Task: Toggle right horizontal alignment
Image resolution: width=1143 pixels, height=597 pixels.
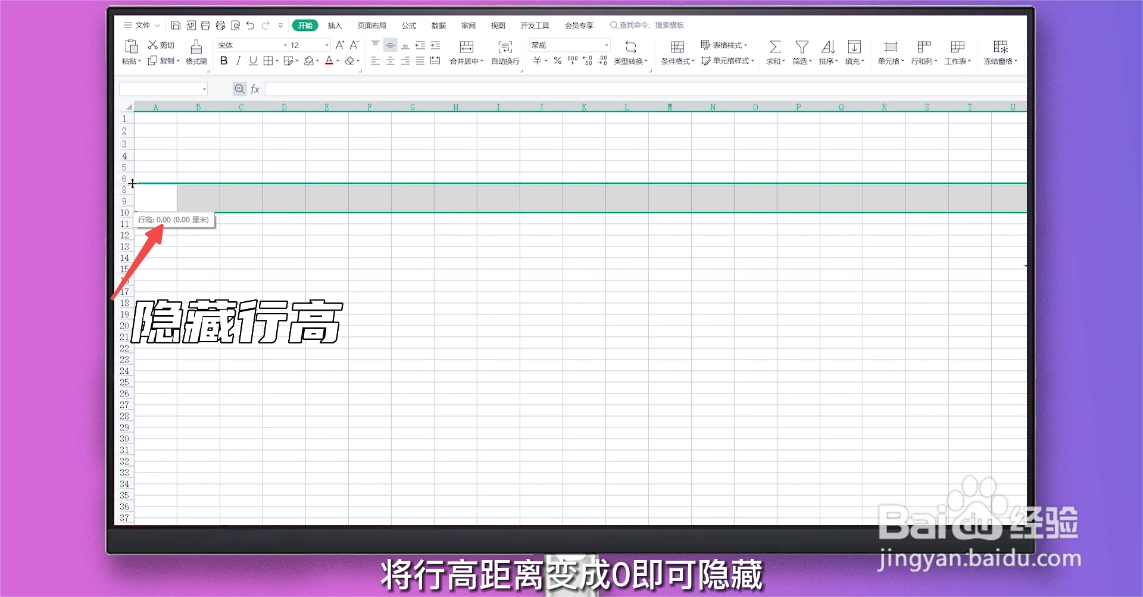Action: click(405, 61)
